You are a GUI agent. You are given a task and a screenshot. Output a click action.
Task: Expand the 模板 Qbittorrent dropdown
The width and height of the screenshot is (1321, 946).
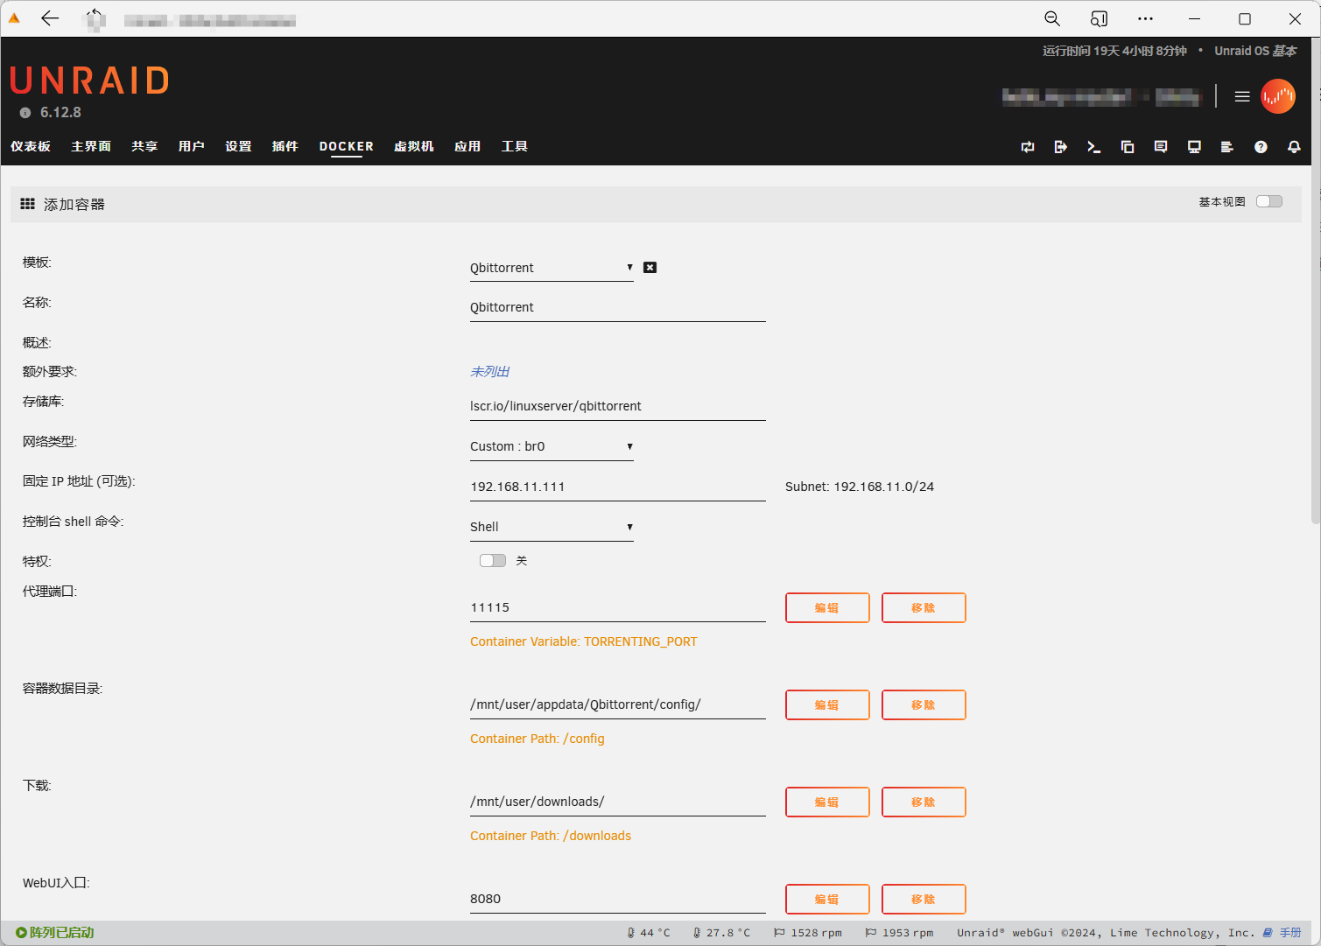pos(551,268)
